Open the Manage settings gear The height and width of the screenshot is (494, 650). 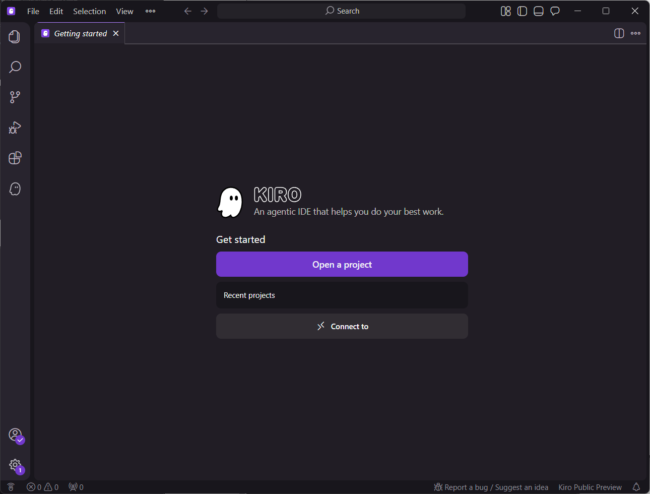coord(16,465)
